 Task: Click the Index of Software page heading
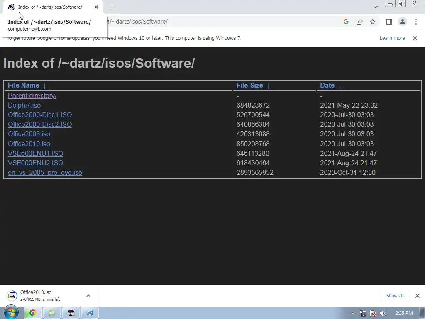(99, 63)
